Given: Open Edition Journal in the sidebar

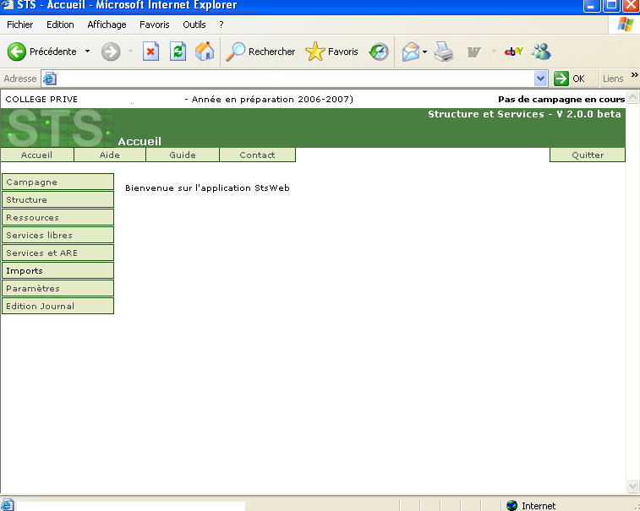Looking at the screenshot, I should pyautogui.click(x=57, y=307).
